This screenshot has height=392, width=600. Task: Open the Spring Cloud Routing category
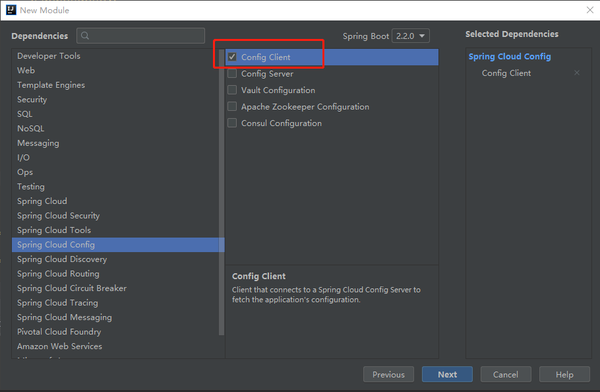click(x=58, y=274)
